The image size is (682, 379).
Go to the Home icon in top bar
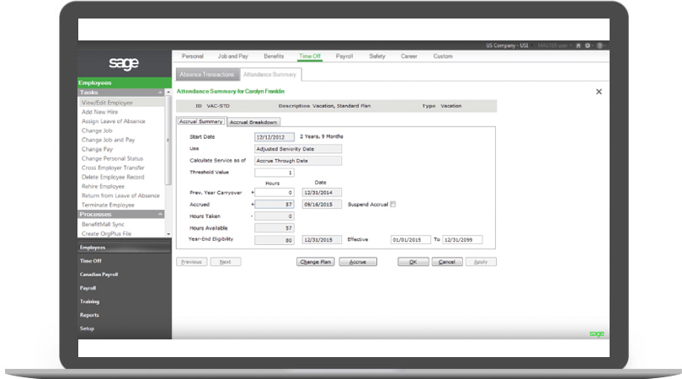click(x=578, y=45)
